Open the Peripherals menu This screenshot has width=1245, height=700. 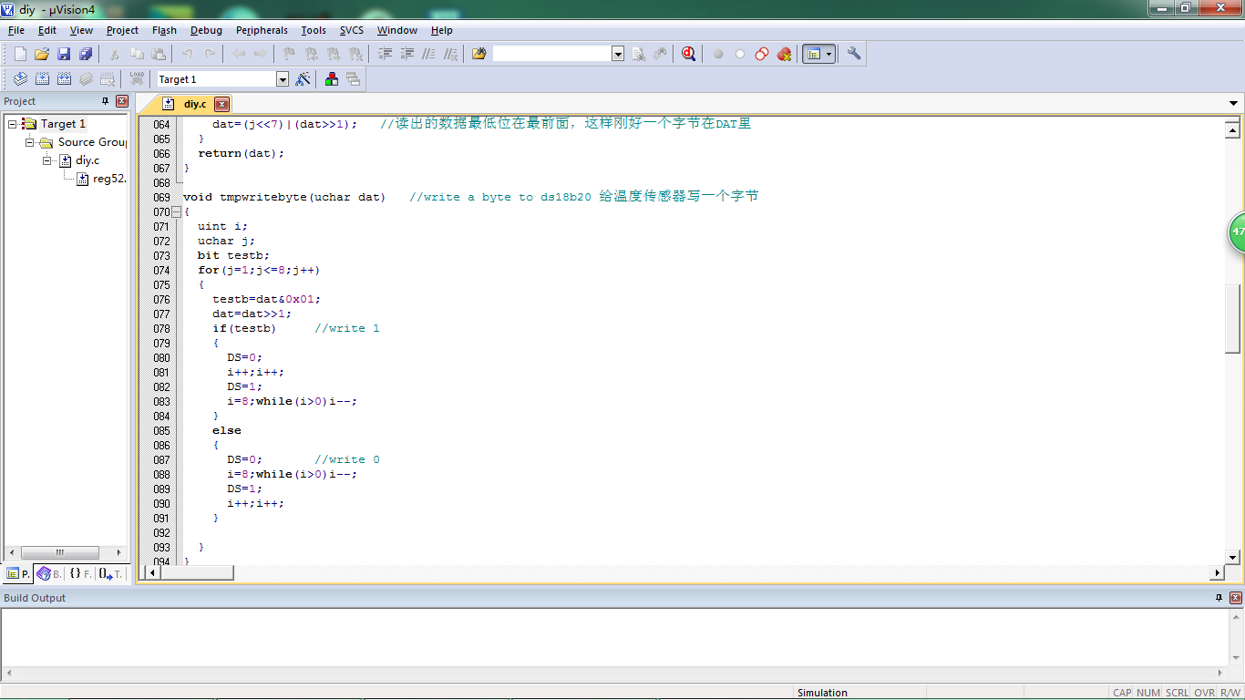pyautogui.click(x=262, y=30)
